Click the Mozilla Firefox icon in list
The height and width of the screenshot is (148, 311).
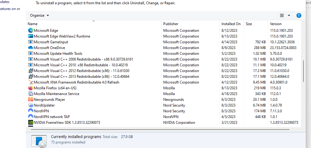[31, 88]
